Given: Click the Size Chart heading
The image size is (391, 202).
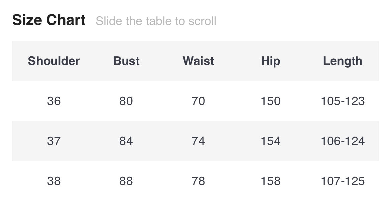Looking at the screenshot, I should tap(49, 20).
